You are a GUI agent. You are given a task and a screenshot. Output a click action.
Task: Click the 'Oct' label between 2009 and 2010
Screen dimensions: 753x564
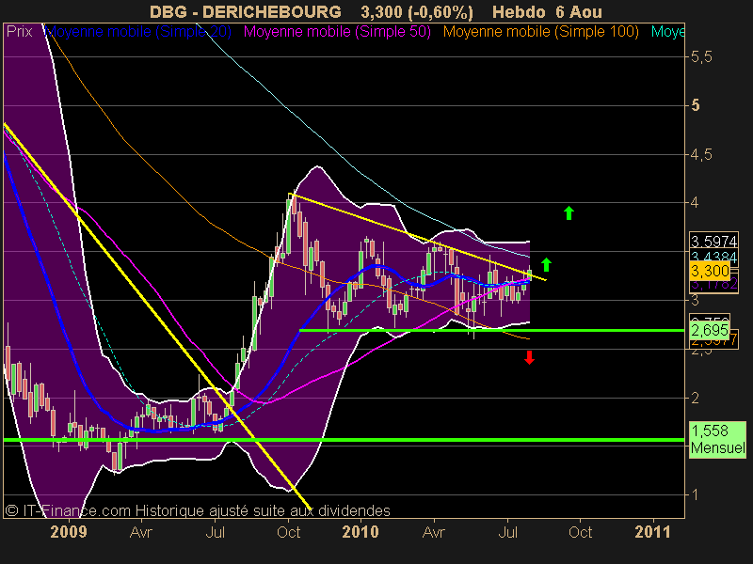click(289, 532)
